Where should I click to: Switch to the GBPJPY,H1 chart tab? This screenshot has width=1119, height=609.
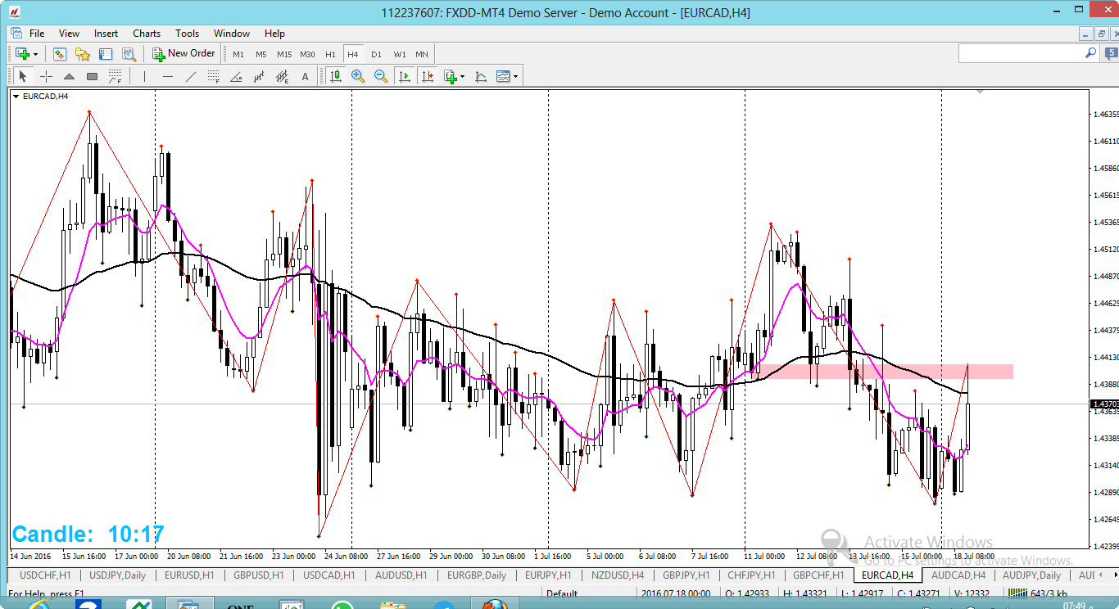coord(687,575)
